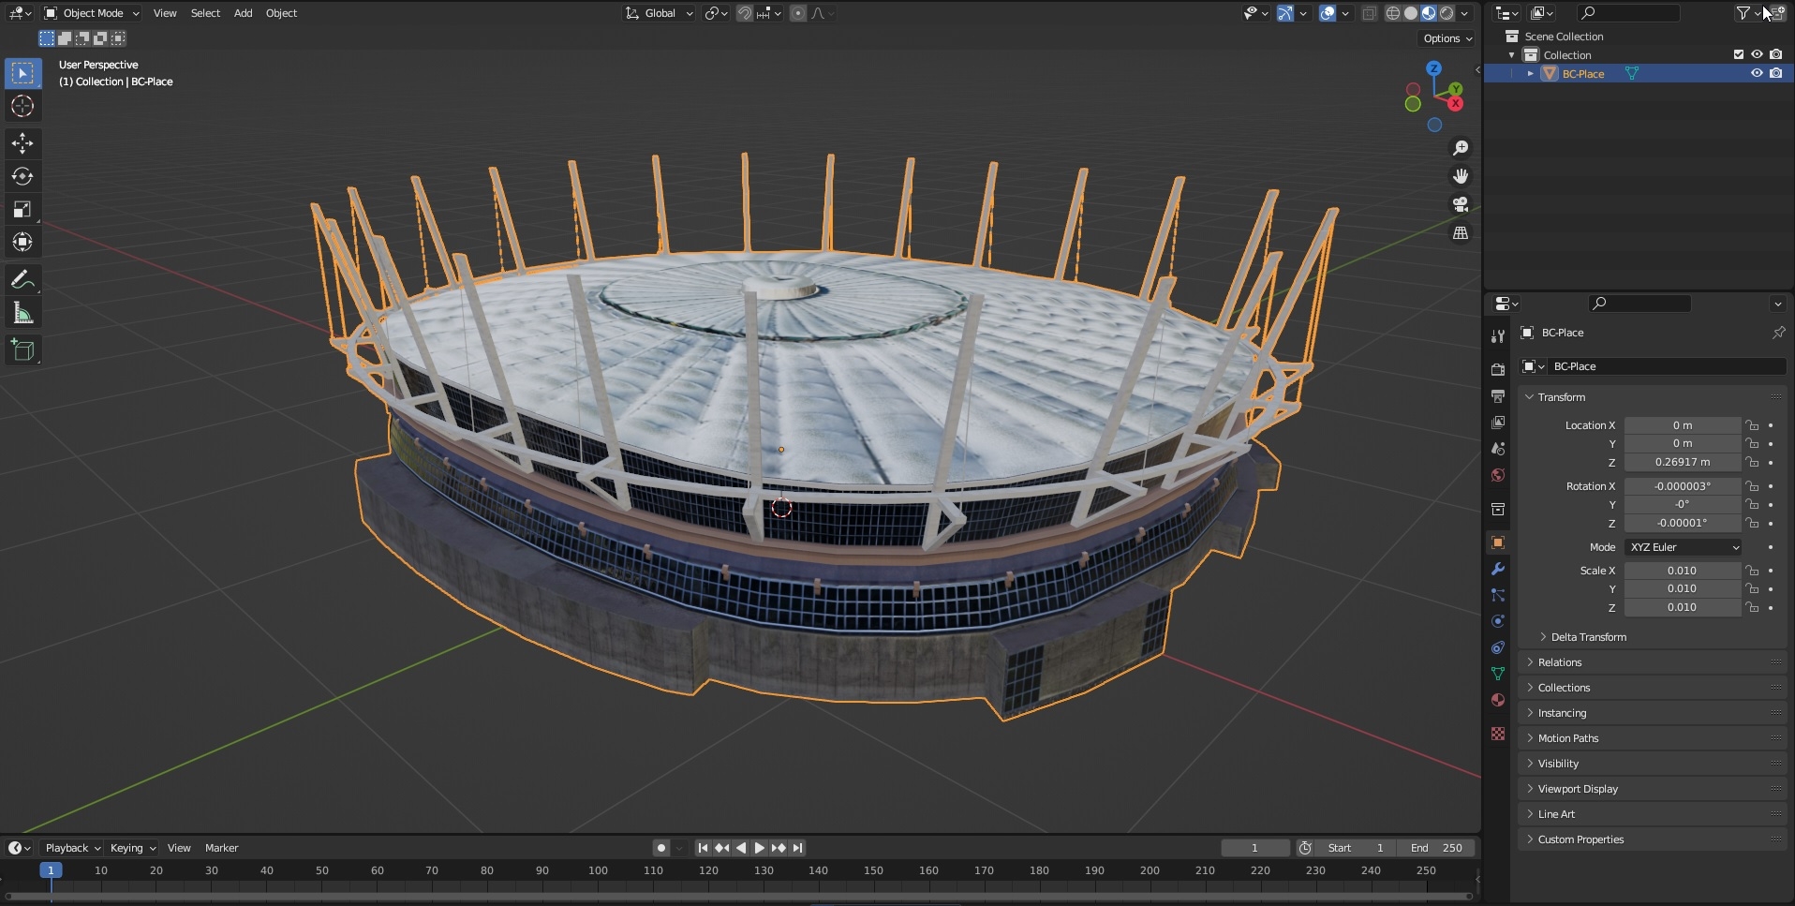Open the viewport Options dropdown
Viewport: 1795px width, 906px height.
point(1447,38)
